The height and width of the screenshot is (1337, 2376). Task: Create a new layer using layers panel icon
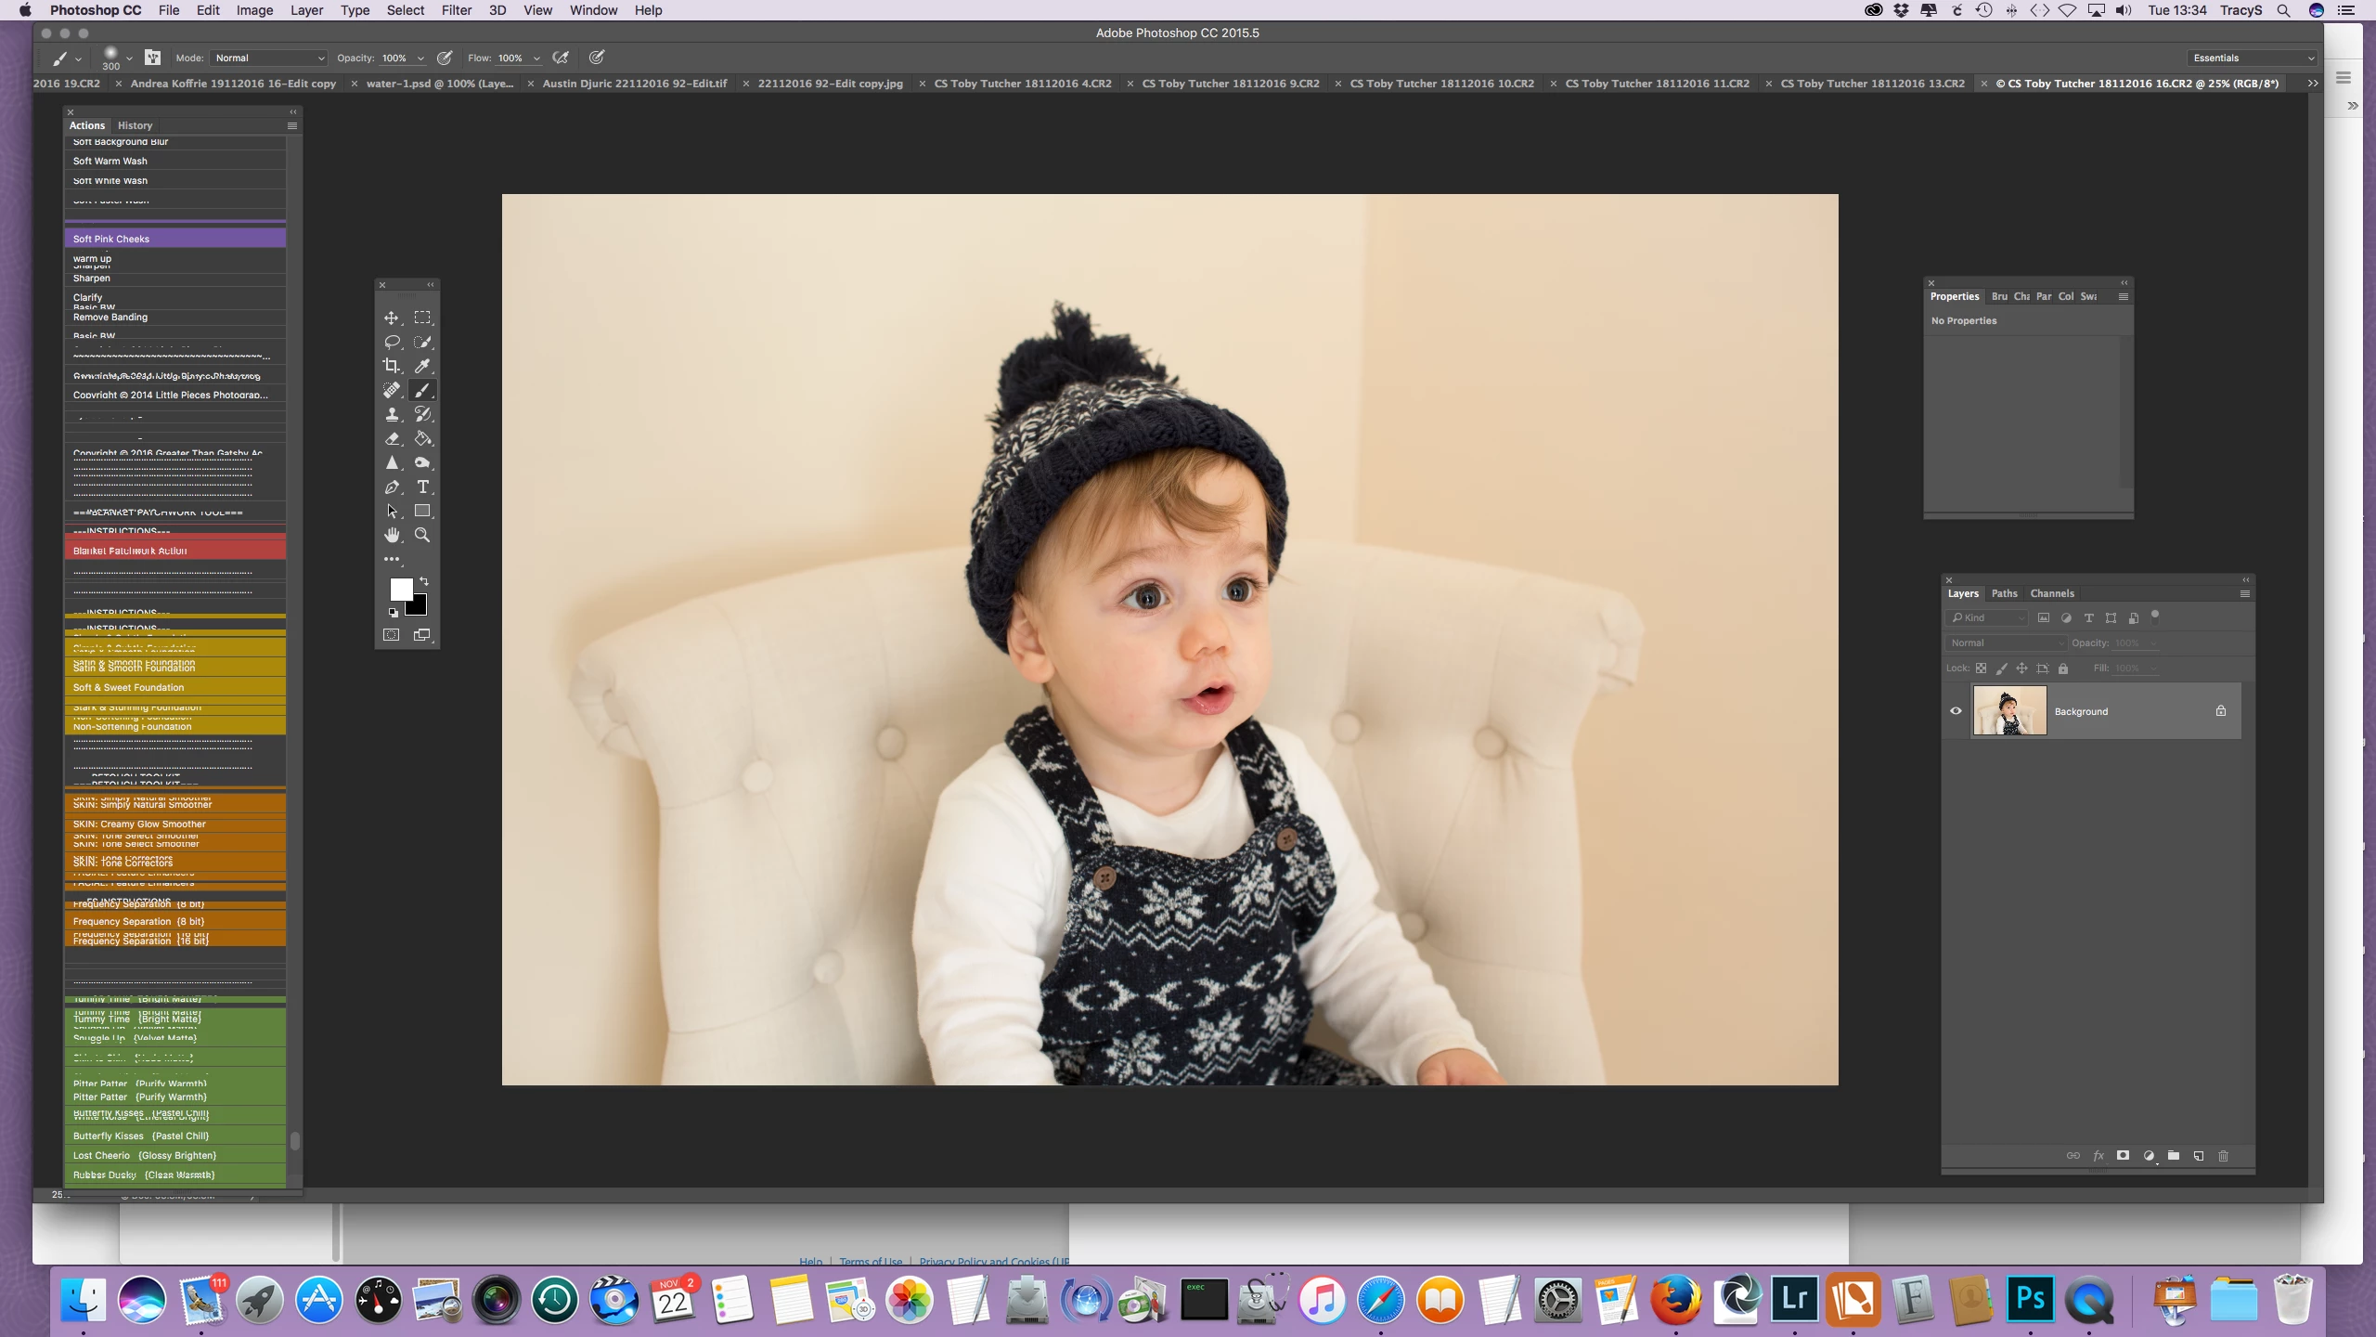2198,1156
